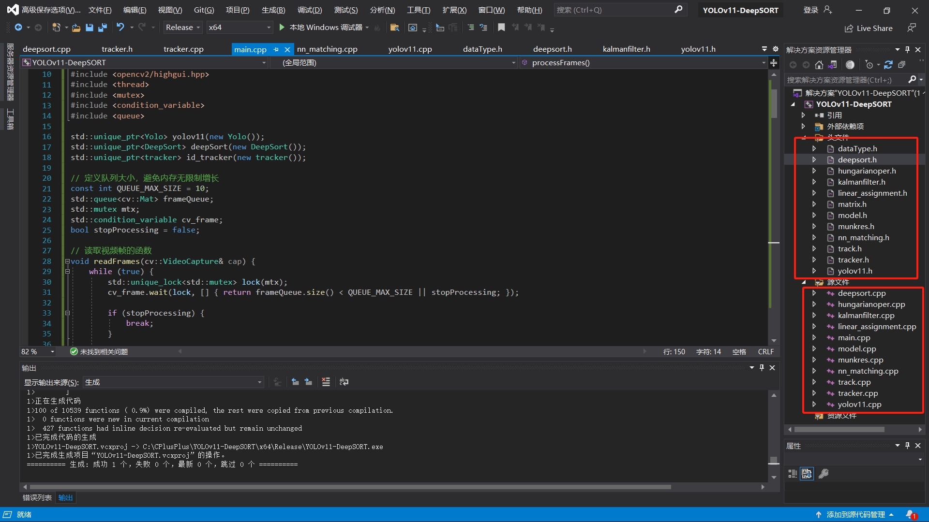Click the home icon in Solution Explorer

pyautogui.click(x=819, y=65)
